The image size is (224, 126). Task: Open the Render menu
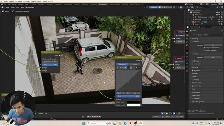14,4
